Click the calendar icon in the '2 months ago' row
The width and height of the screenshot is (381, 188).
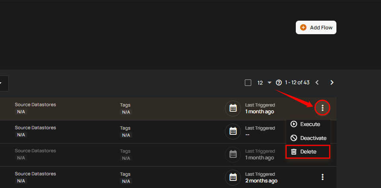(233, 177)
